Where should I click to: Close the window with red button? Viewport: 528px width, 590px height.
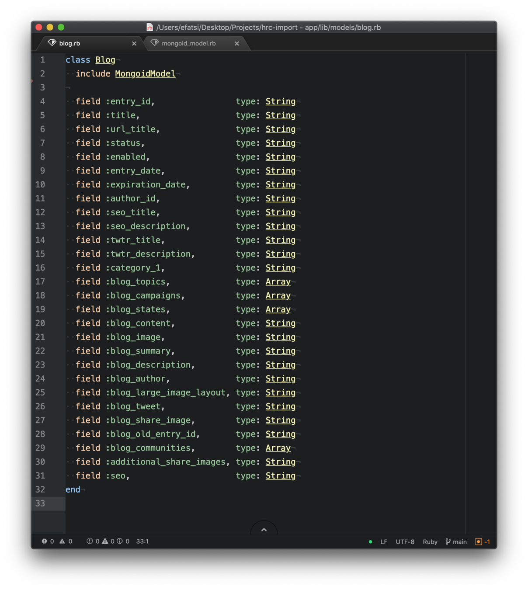tap(39, 27)
